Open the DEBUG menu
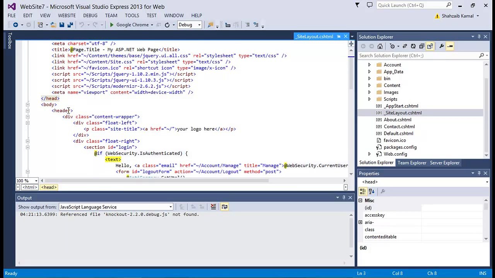Image resolution: width=495 pixels, height=278 pixels. 90,15
